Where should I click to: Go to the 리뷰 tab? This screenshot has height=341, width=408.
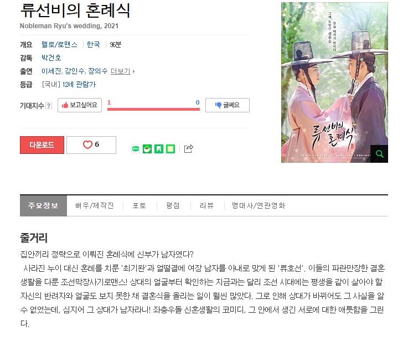(207, 206)
